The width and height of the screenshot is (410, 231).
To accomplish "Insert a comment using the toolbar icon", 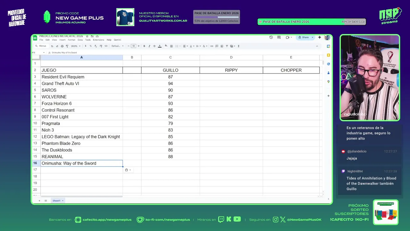I will pyautogui.click(x=217, y=46).
